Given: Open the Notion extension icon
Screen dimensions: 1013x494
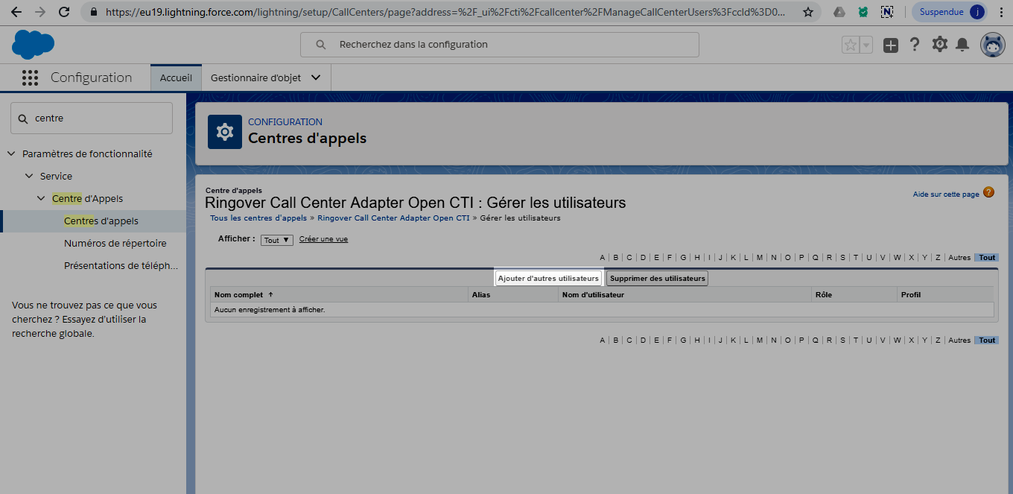Looking at the screenshot, I should (886, 12).
